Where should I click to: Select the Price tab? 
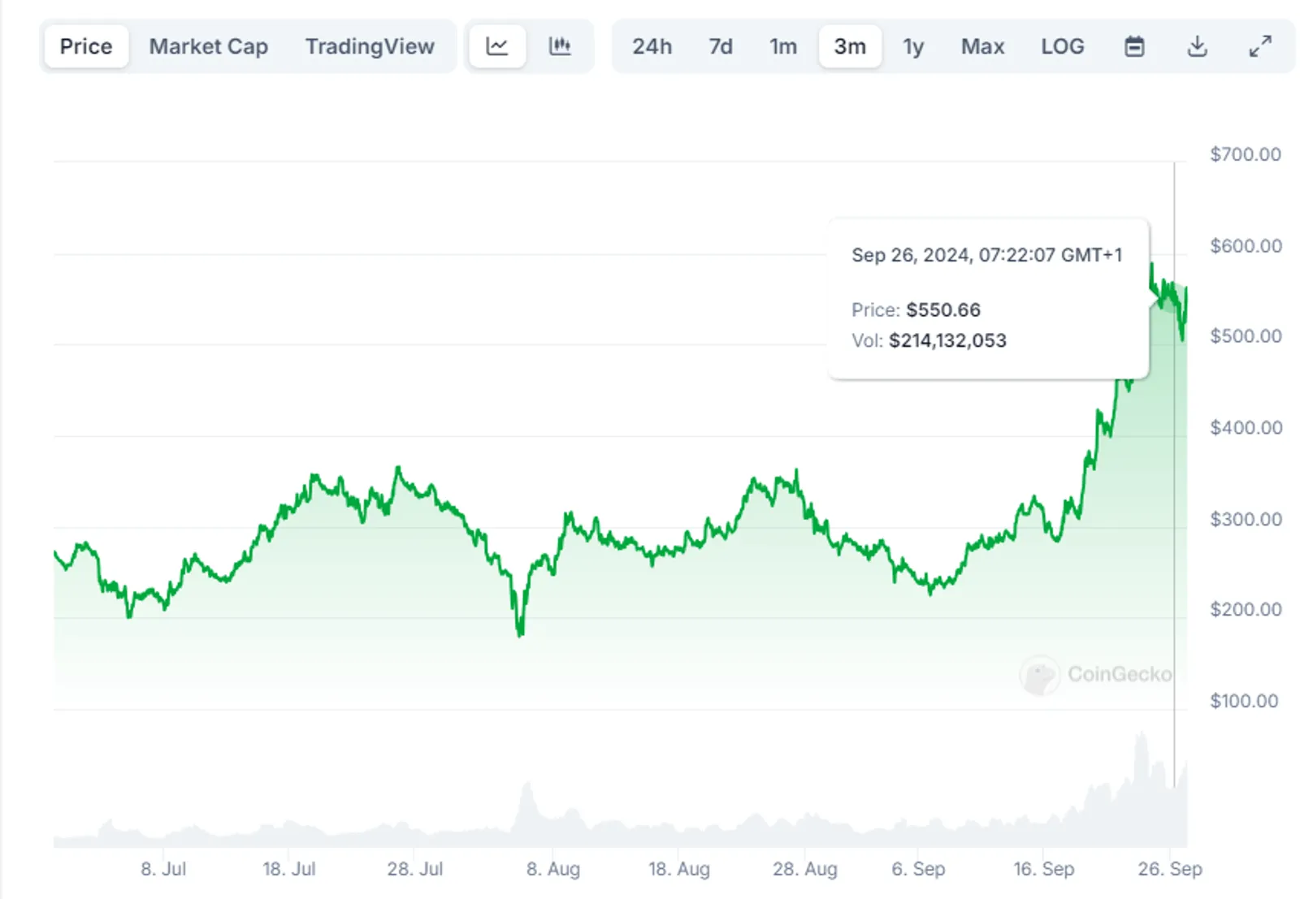click(x=86, y=46)
